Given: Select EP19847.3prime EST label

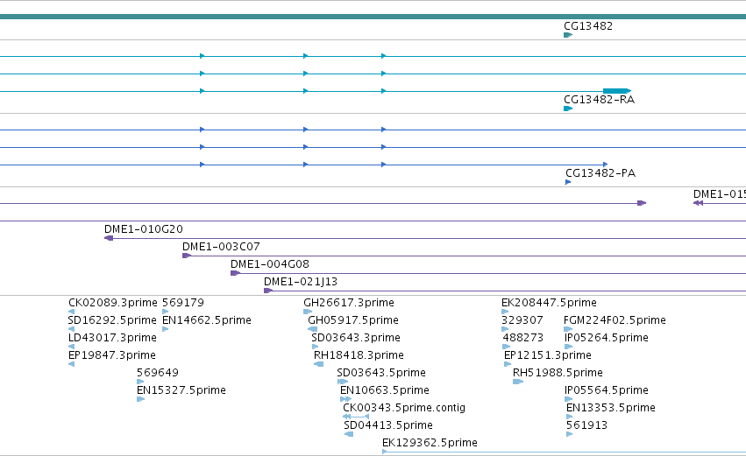Looking at the screenshot, I should [x=112, y=355].
